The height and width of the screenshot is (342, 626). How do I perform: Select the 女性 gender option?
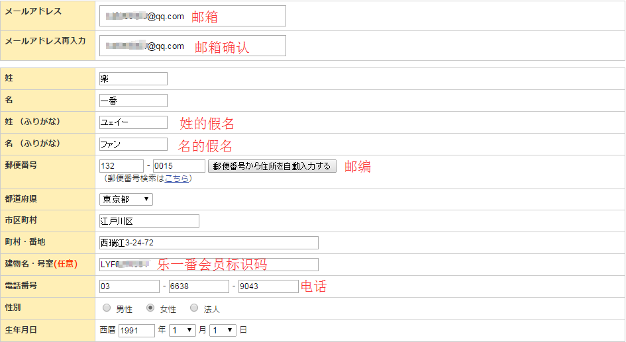[150, 308]
